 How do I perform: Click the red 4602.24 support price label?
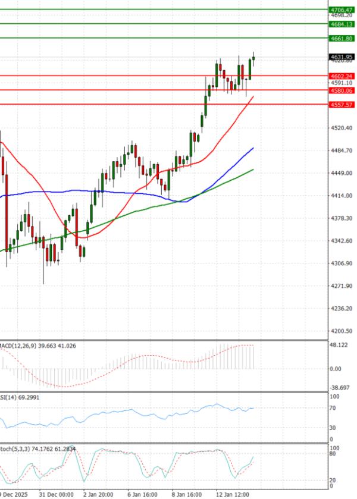(342, 76)
